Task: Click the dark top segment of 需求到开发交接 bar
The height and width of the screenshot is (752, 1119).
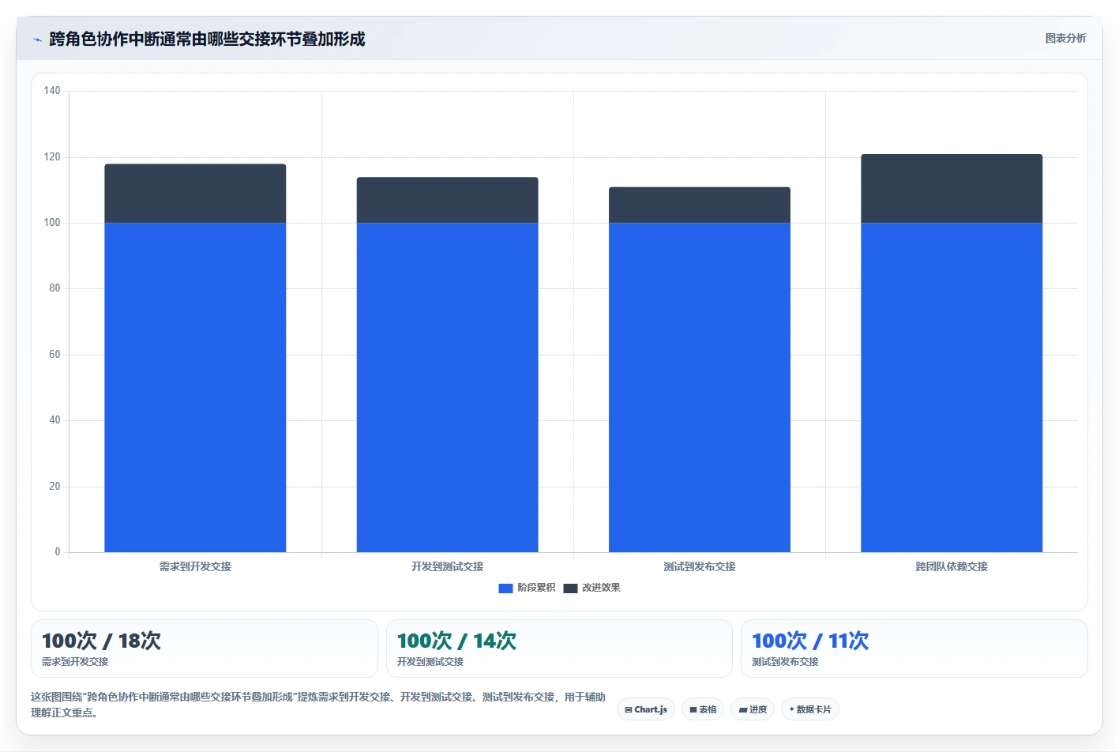Action: (195, 194)
